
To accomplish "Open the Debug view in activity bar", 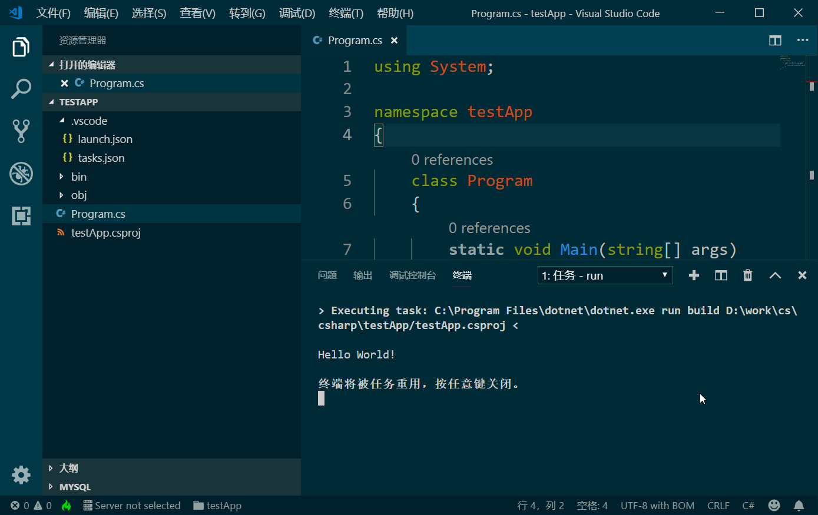I will tap(21, 174).
